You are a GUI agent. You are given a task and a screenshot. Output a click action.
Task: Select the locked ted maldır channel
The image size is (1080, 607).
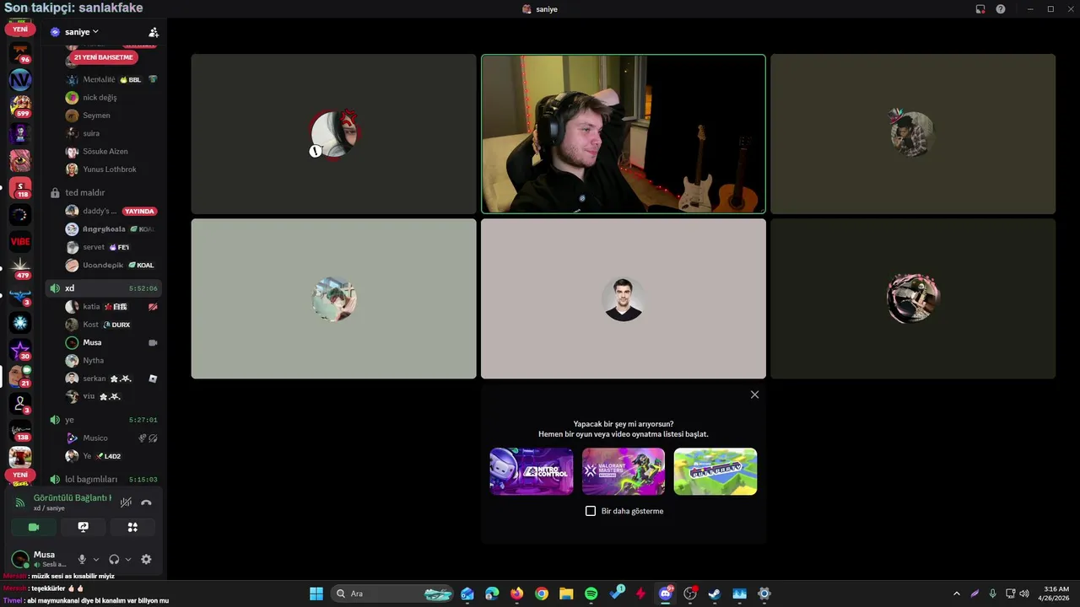coord(103,193)
